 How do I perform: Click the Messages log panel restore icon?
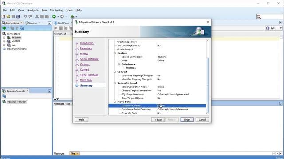[280, 103]
